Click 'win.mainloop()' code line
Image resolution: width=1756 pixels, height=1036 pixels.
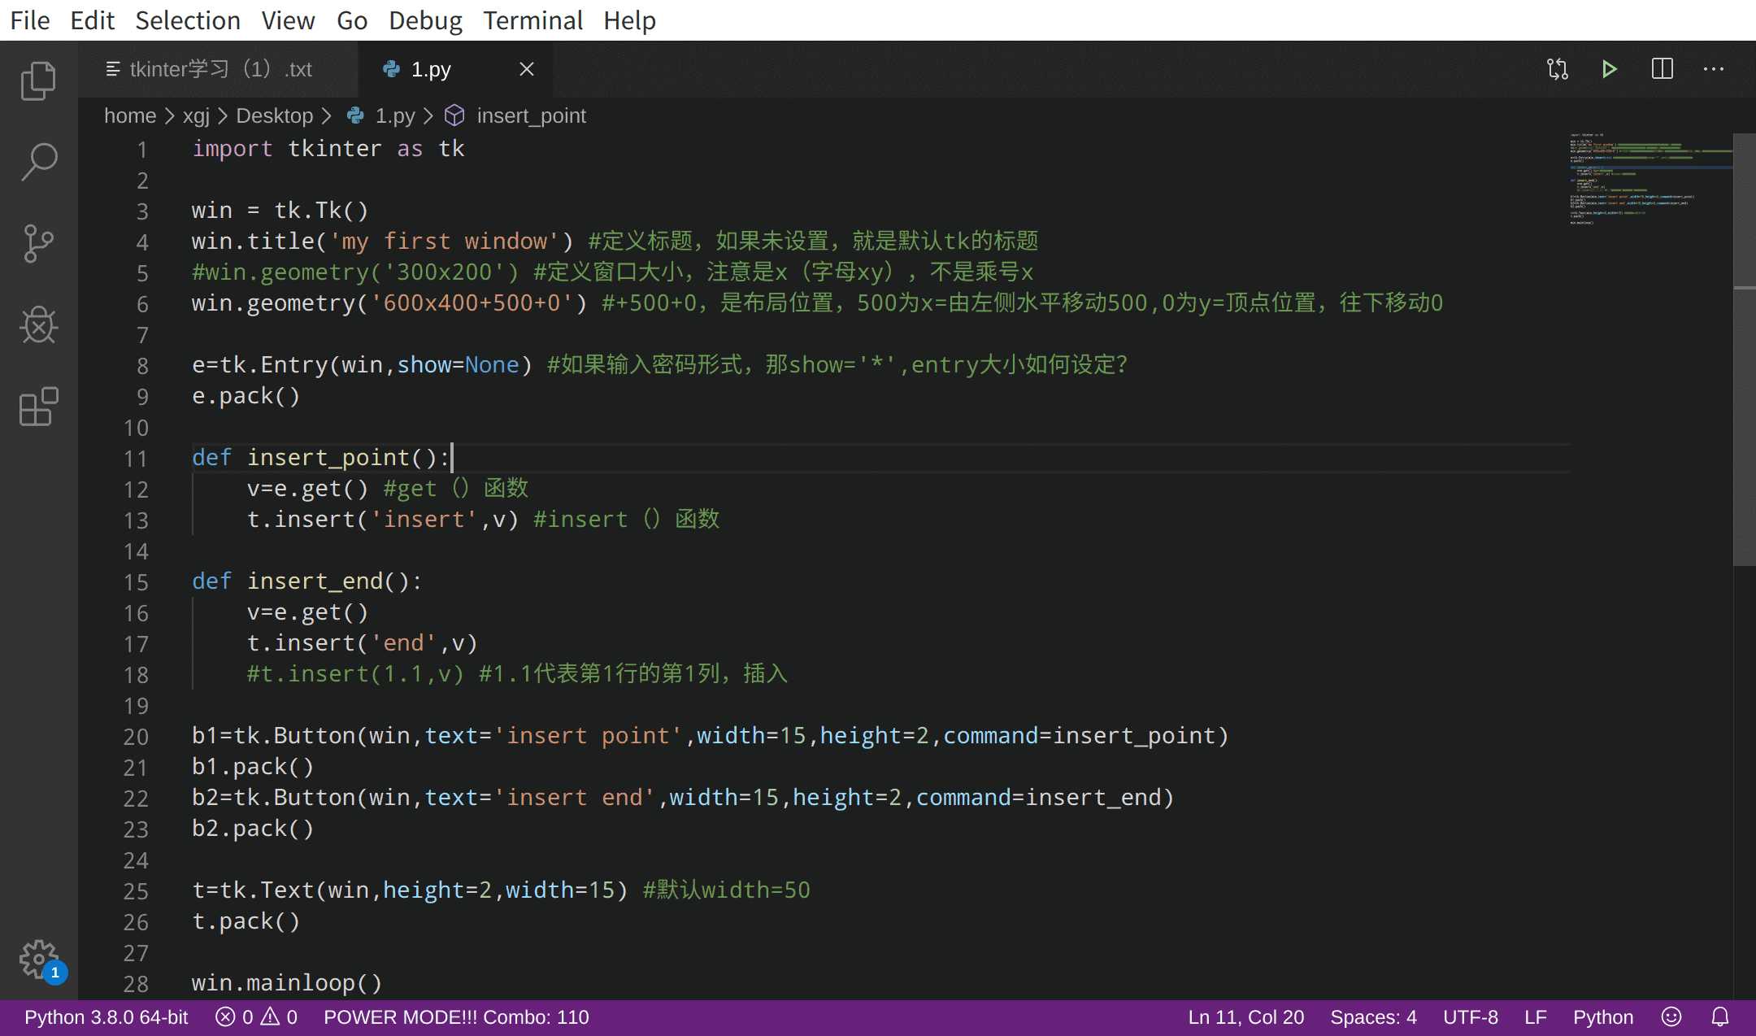[x=287, y=983]
